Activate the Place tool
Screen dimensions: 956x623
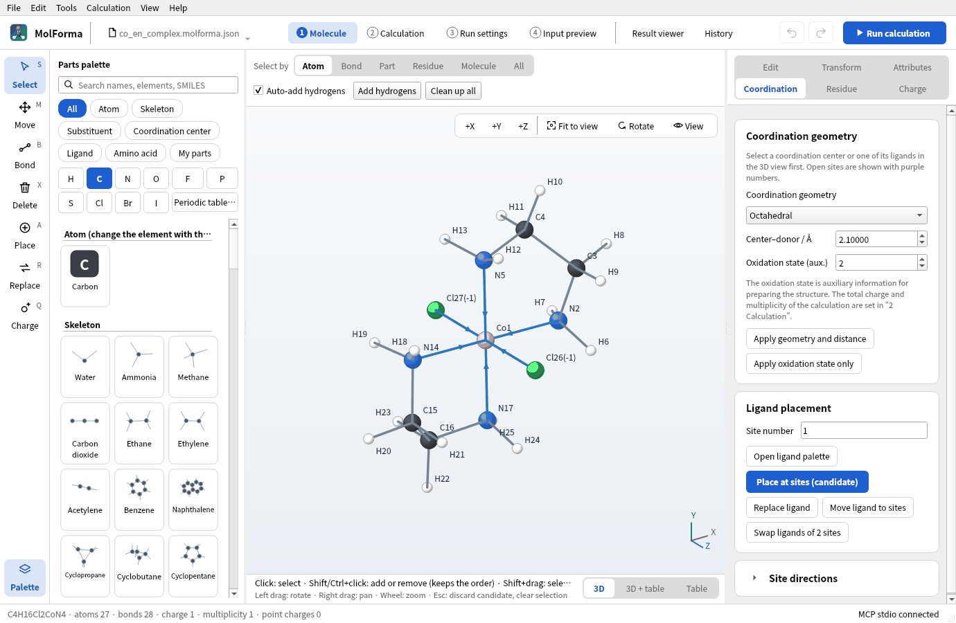tap(25, 235)
